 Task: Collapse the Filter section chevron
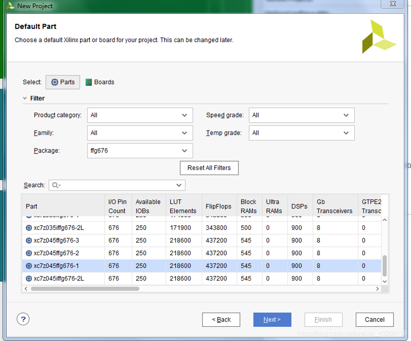25,98
